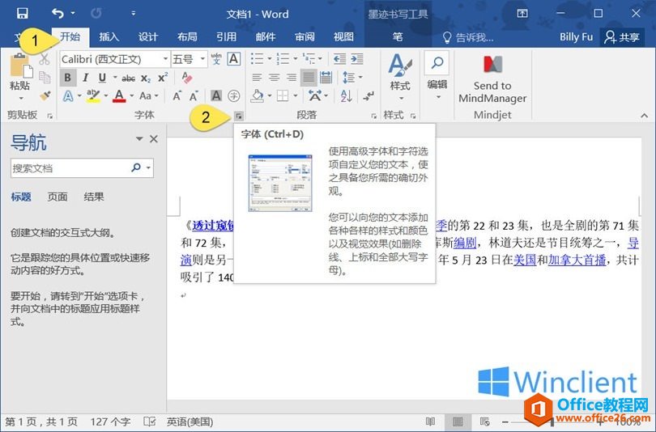Click the 共享 share button
This screenshot has width=656, height=432.
tap(622, 37)
